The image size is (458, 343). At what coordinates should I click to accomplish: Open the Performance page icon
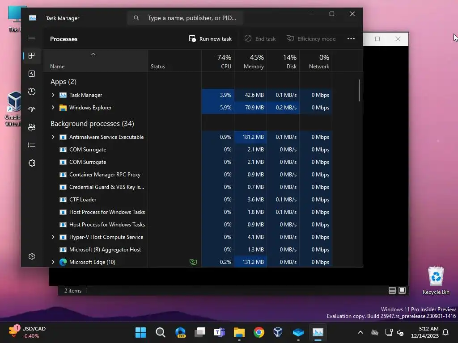click(x=32, y=74)
